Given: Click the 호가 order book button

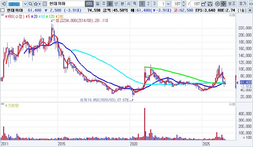Looking at the screenshot, I should pos(243,4).
